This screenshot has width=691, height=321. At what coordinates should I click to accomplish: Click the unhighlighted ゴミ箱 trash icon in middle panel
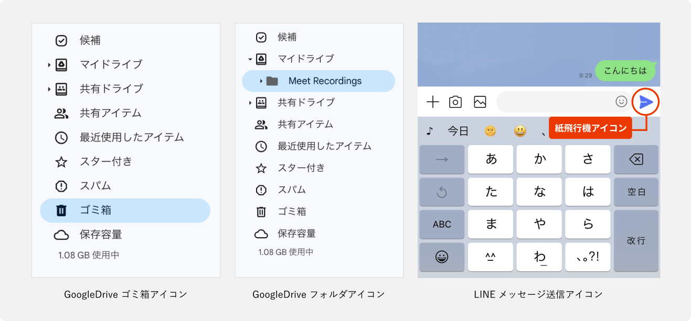pyautogui.click(x=261, y=212)
